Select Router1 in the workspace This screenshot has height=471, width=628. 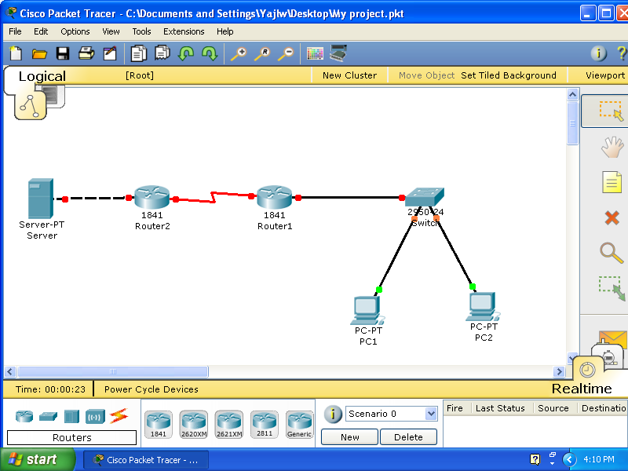pos(274,197)
